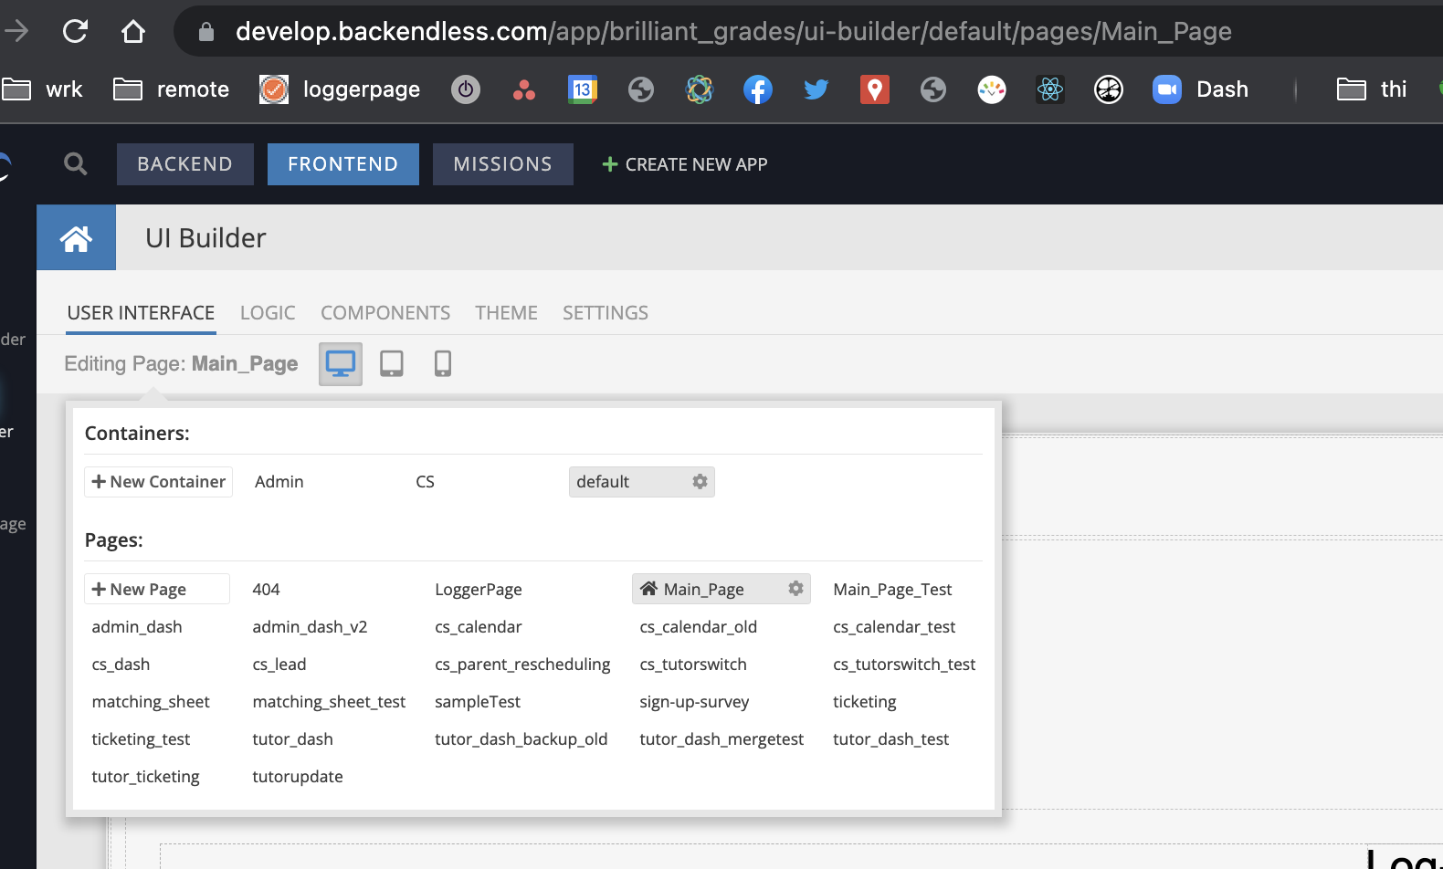Open the SETTINGS tab

click(x=606, y=313)
